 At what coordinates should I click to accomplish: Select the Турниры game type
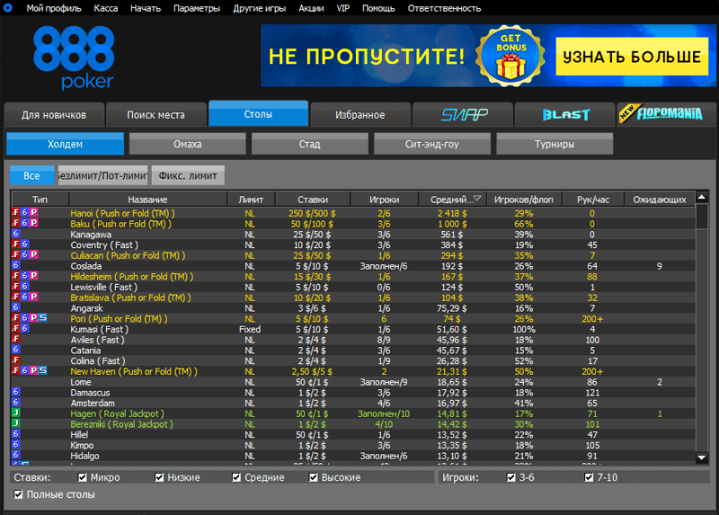(555, 144)
